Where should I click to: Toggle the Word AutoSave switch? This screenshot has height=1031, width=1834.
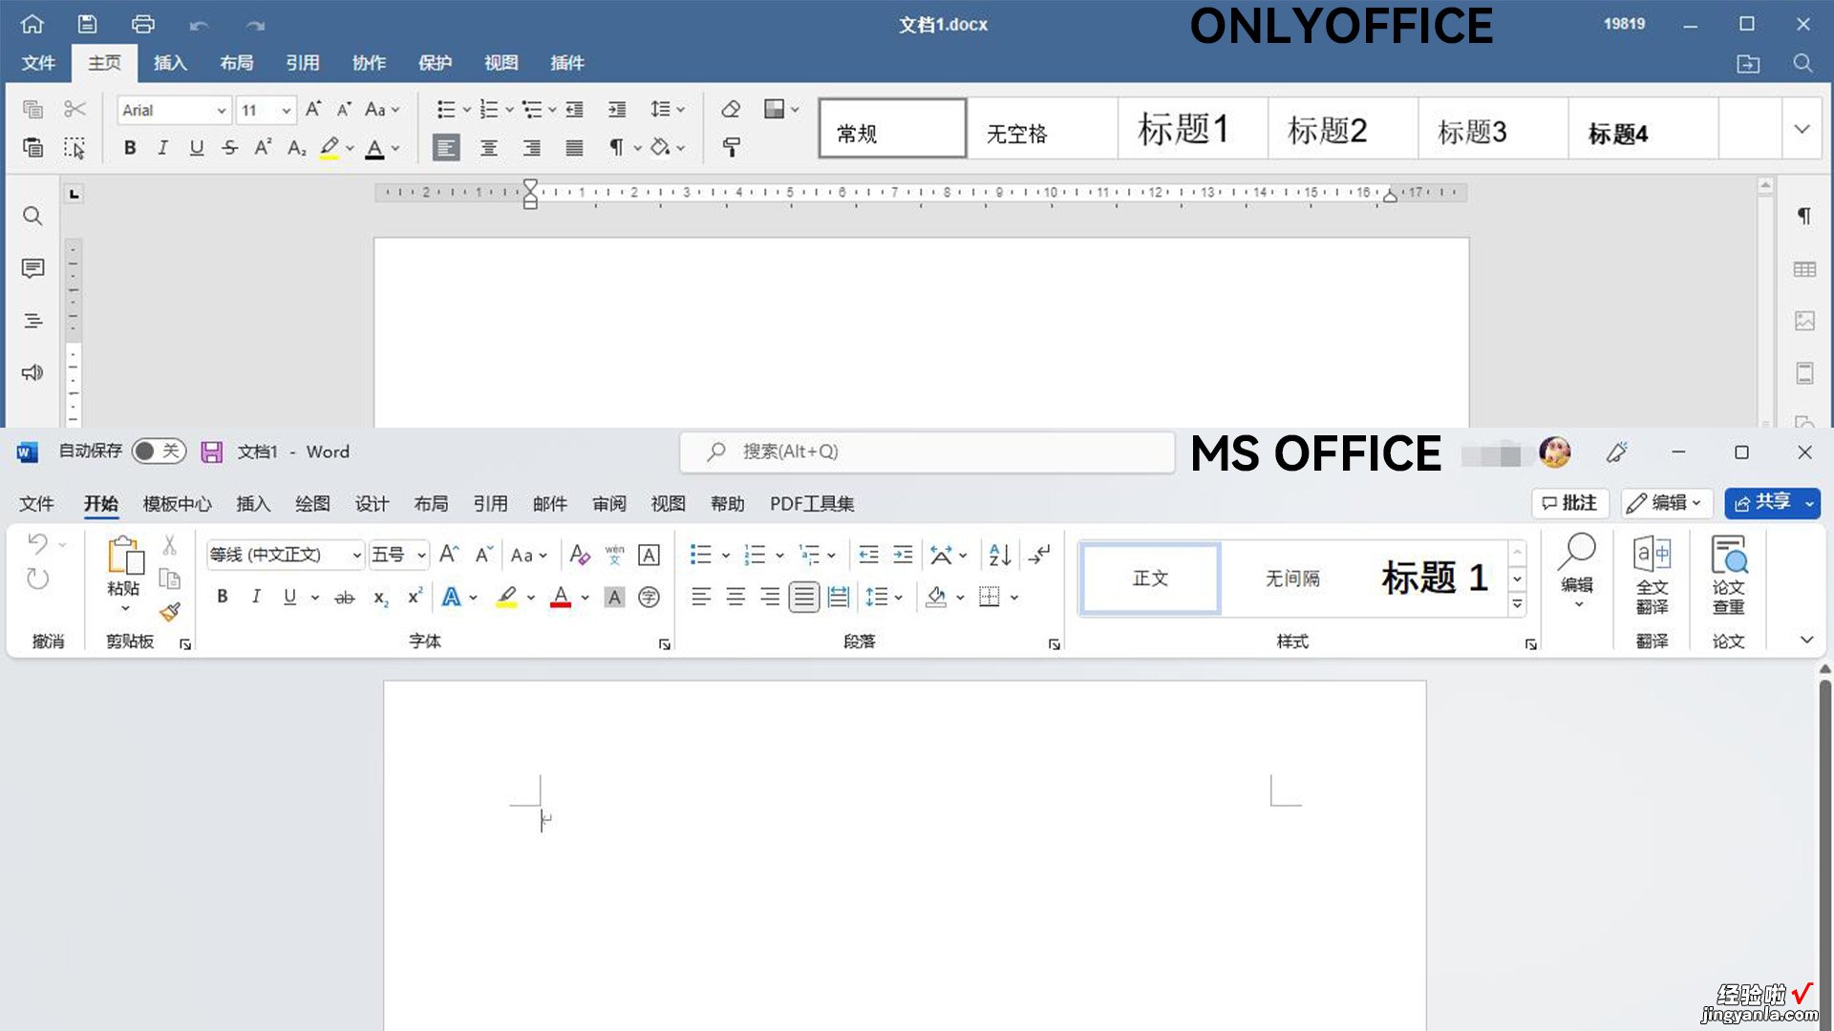[x=159, y=452]
